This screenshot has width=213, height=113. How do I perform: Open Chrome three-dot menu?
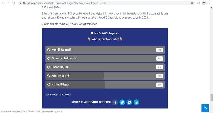point(209,3)
